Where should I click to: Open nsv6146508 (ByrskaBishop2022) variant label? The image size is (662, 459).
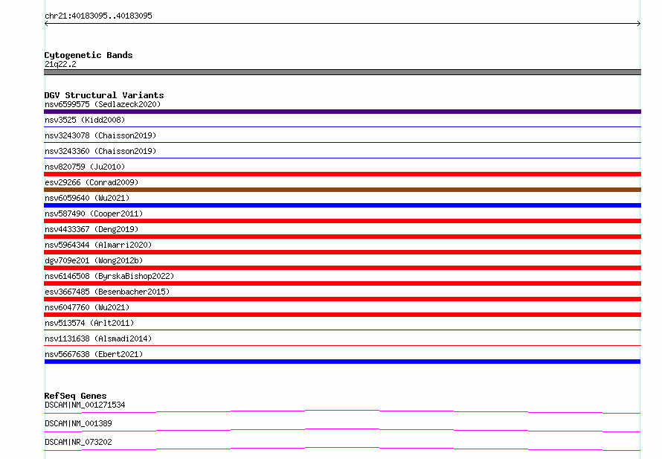109,276
